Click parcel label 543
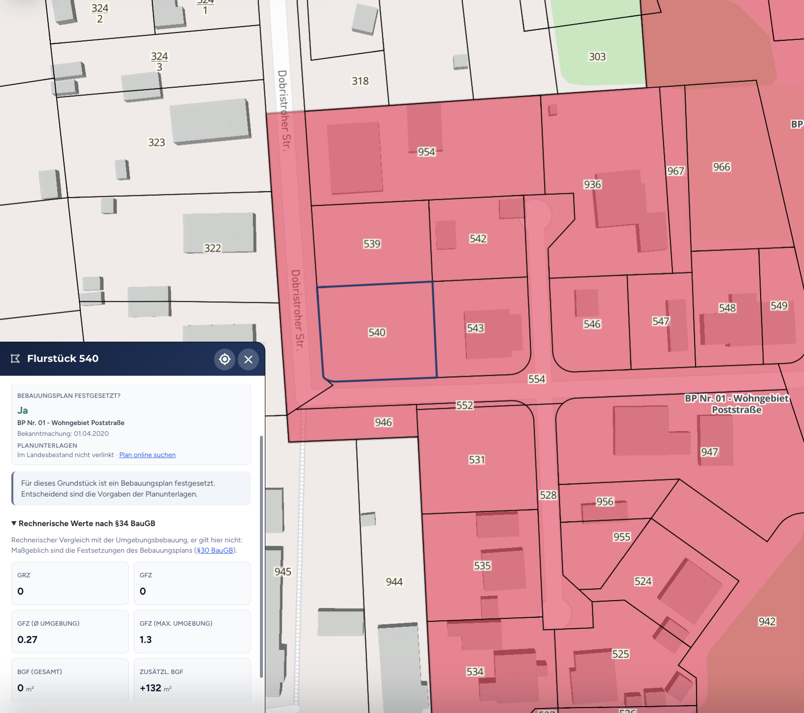Viewport: 804px width, 713px height. (475, 328)
